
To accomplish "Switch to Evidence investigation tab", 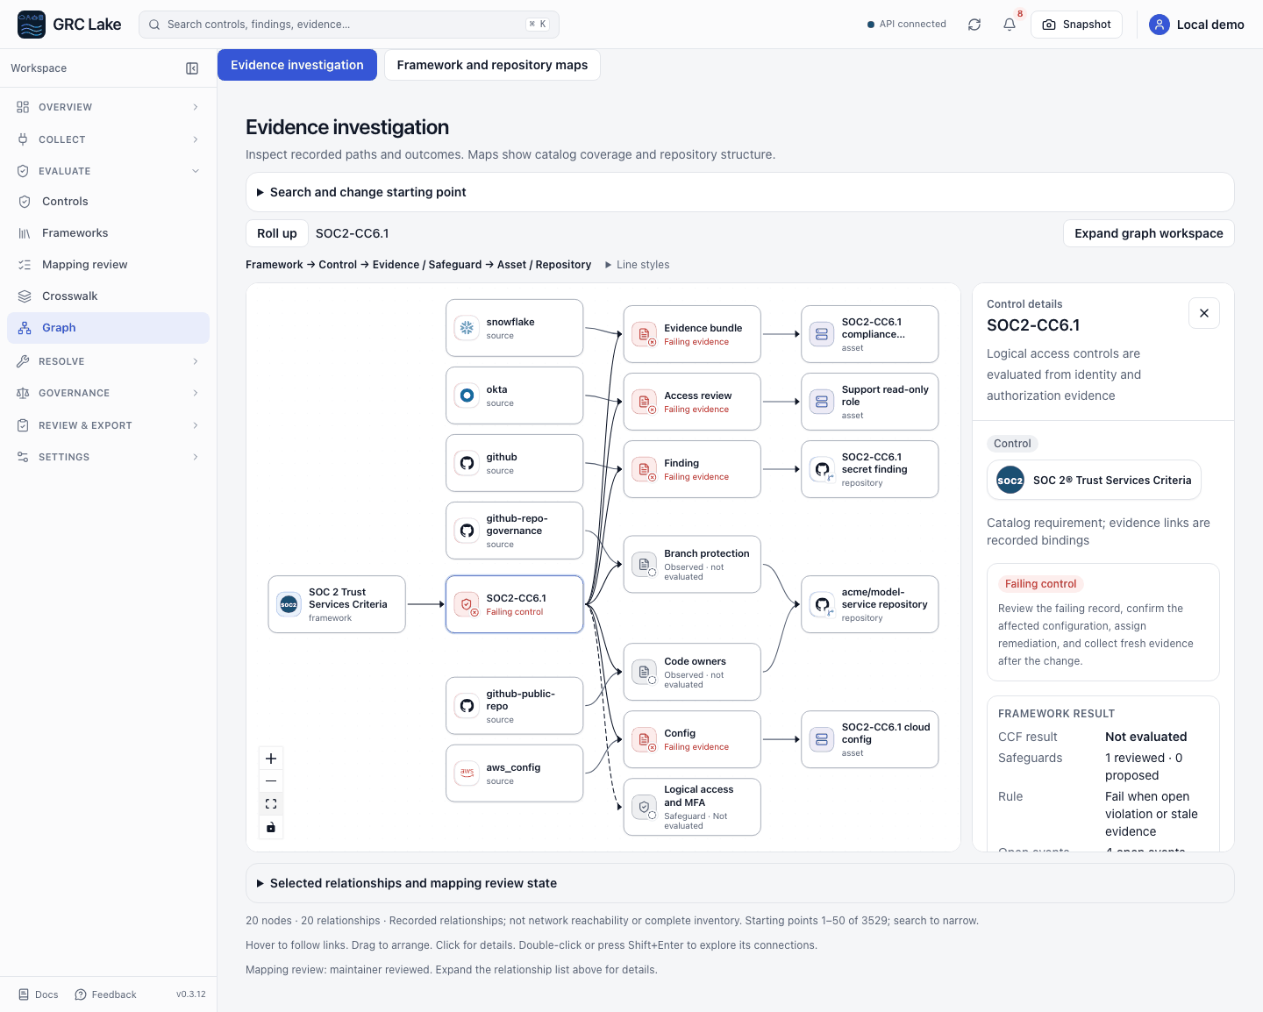I will point(297,65).
